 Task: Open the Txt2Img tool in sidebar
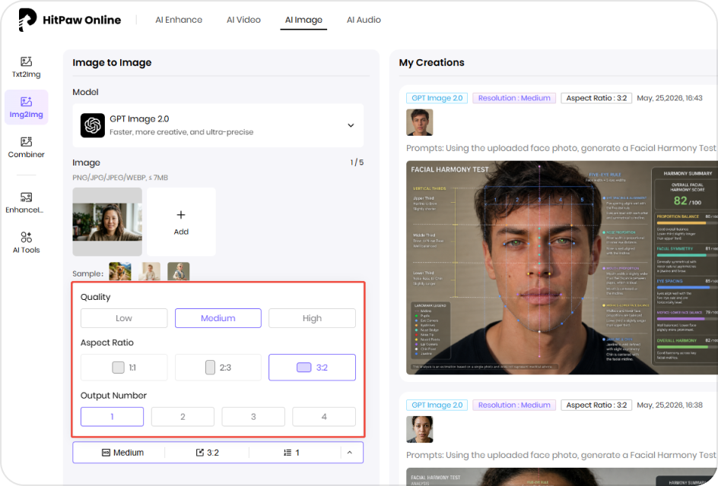pyautogui.click(x=26, y=68)
